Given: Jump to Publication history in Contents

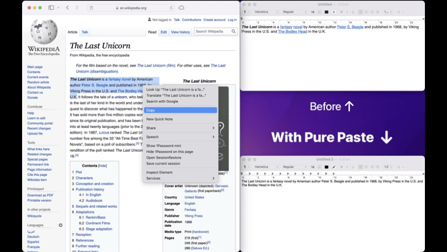Looking at the screenshot, I should coord(90,189).
